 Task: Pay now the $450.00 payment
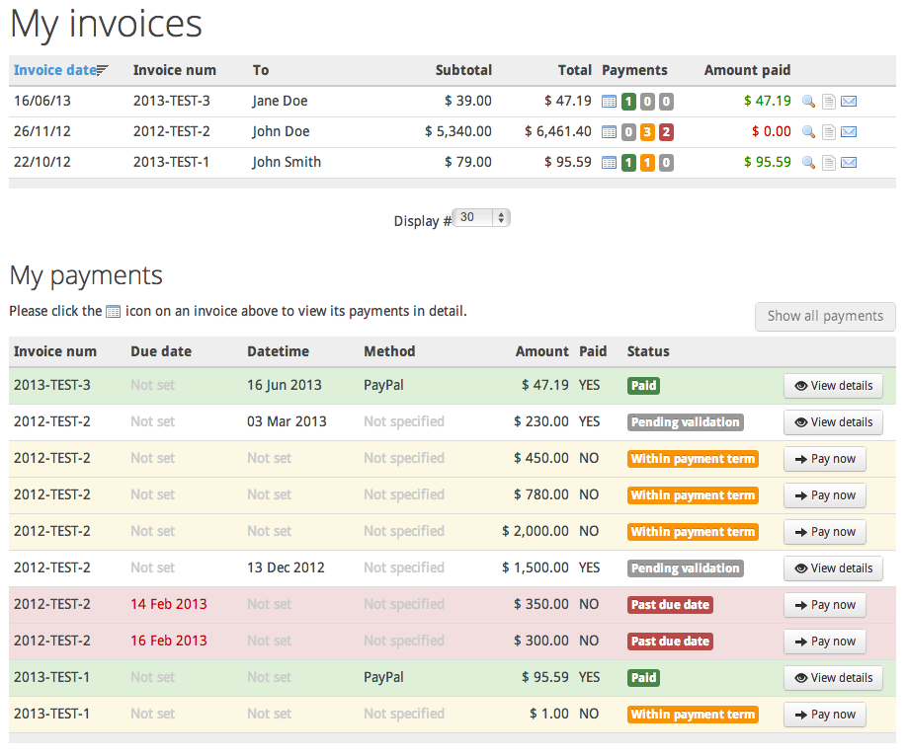(x=825, y=459)
